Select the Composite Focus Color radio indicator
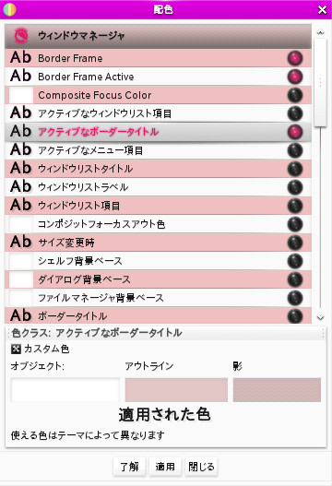 [295, 95]
